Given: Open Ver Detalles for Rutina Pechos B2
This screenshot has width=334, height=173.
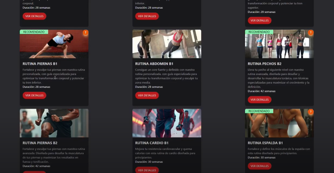Looking at the screenshot, I should click(259, 100).
